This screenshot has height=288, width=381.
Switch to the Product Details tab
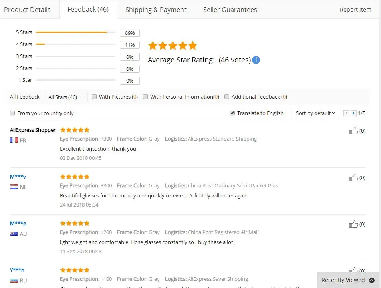pyautogui.click(x=27, y=10)
